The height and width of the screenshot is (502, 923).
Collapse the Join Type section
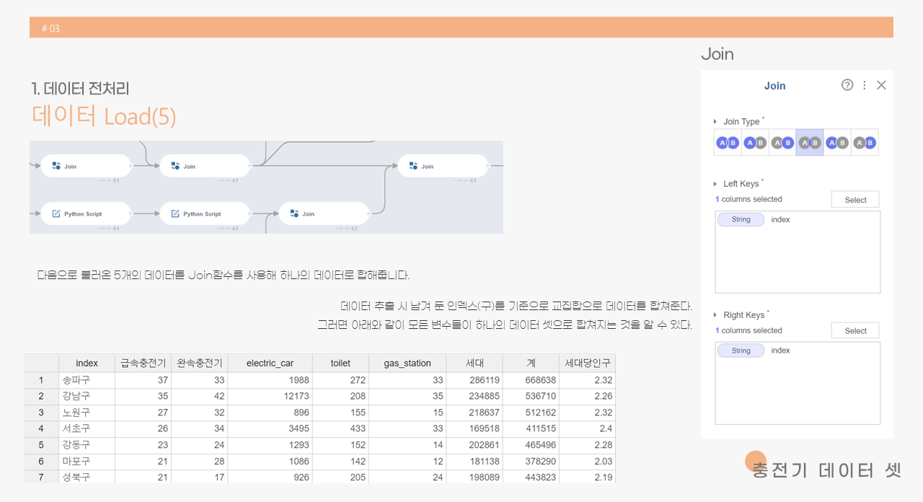click(715, 122)
